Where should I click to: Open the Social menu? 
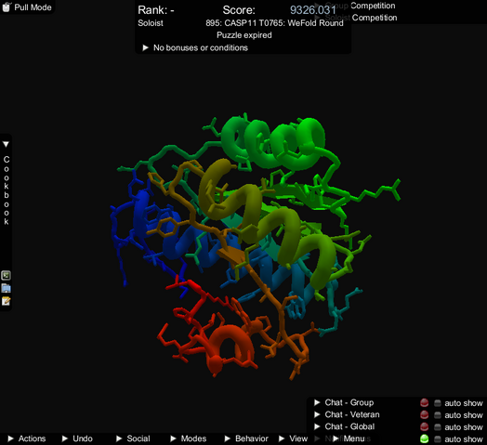point(133,438)
